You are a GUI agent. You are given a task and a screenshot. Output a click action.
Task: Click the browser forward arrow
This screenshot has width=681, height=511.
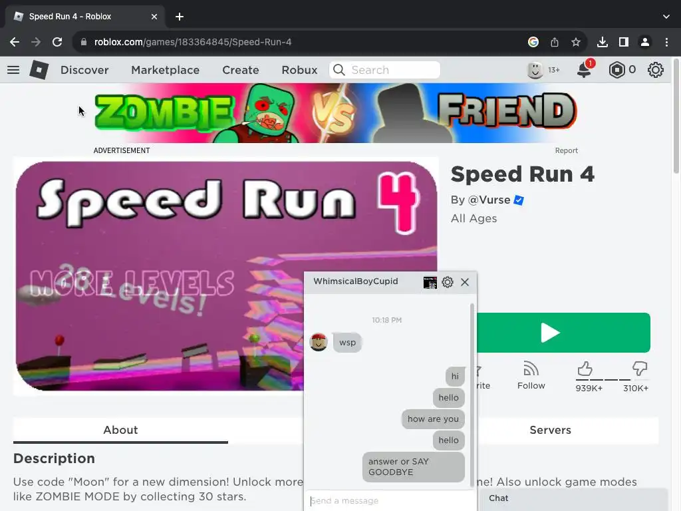click(x=36, y=42)
